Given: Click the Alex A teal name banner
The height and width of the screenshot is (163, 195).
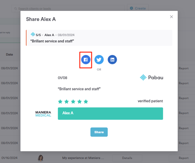Looking at the screenshot, I should [x=110, y=114].
